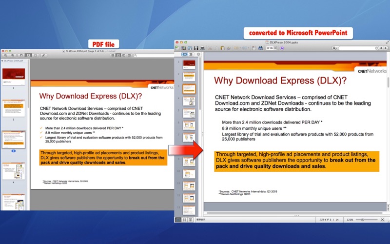This screenshot has width=390, height=244.
Task: Click the purple Help icon in PowerPoint
Action: 282,48
